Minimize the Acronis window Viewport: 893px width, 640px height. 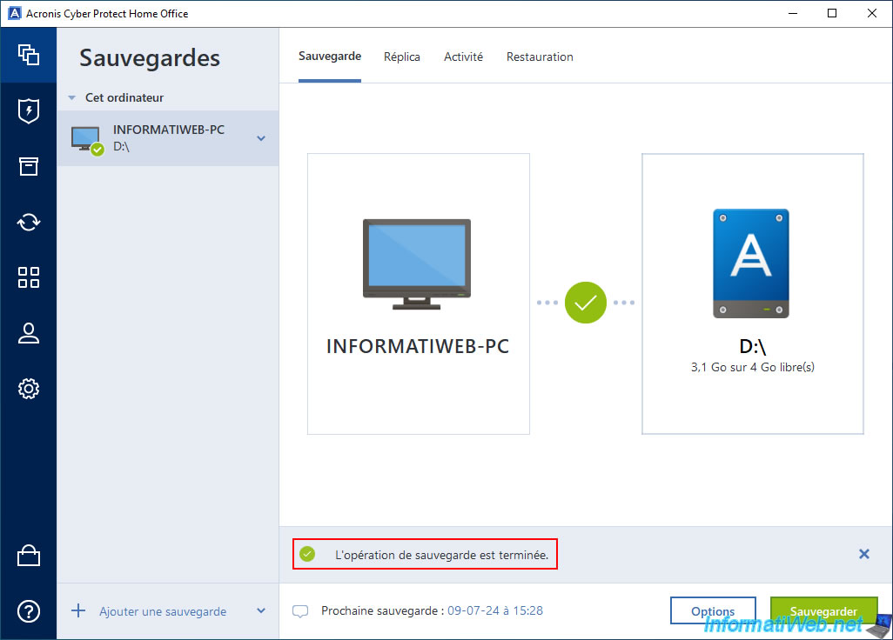tap(792, 13)
